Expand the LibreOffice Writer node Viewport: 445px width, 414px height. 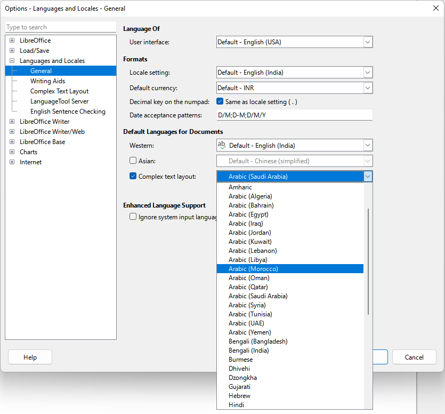12,121
